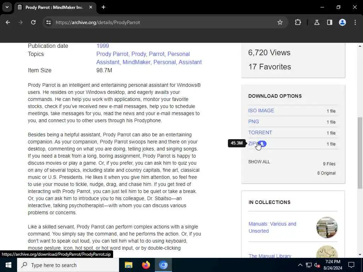The height and width of the screenshot is (272, 363).
Task: Click the '9 Files' count text
Action: 329,164
